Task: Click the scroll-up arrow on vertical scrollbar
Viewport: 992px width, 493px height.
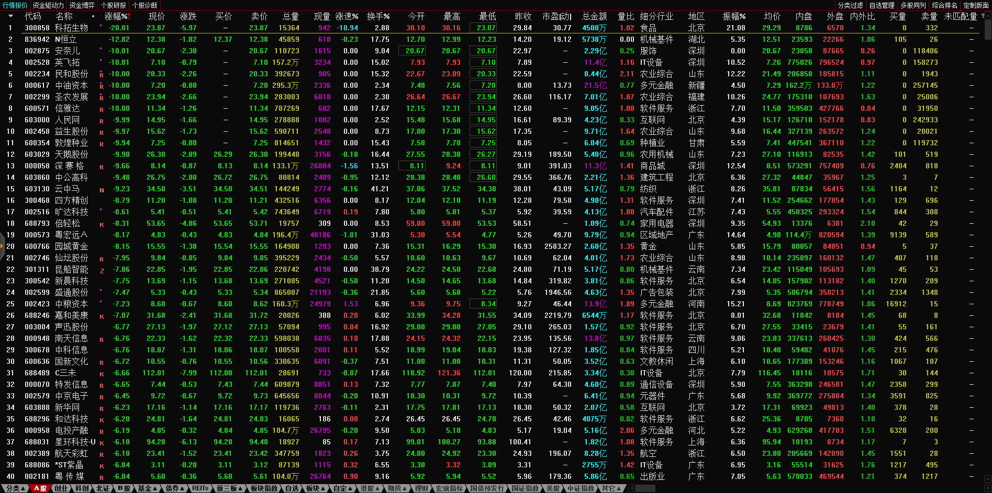Action: pyautogui.click(x=988, y=16)
